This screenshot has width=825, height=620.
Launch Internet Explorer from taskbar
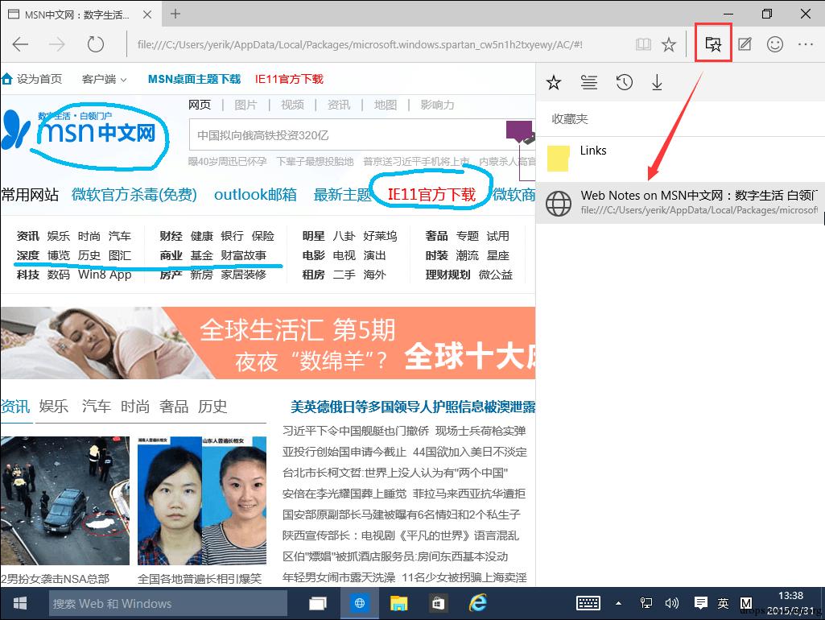pos(478,603)
